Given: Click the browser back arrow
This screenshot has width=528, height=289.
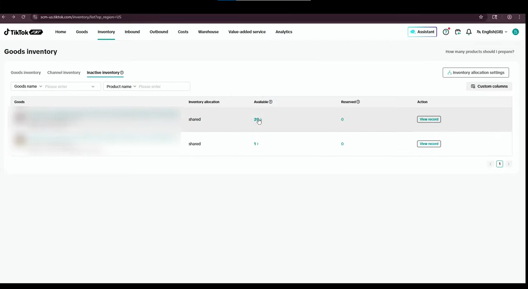Looking at the screenshot, I should (x=3, y=17).
